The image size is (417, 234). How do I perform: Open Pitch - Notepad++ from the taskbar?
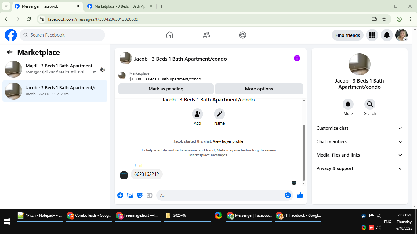(40, 215)
